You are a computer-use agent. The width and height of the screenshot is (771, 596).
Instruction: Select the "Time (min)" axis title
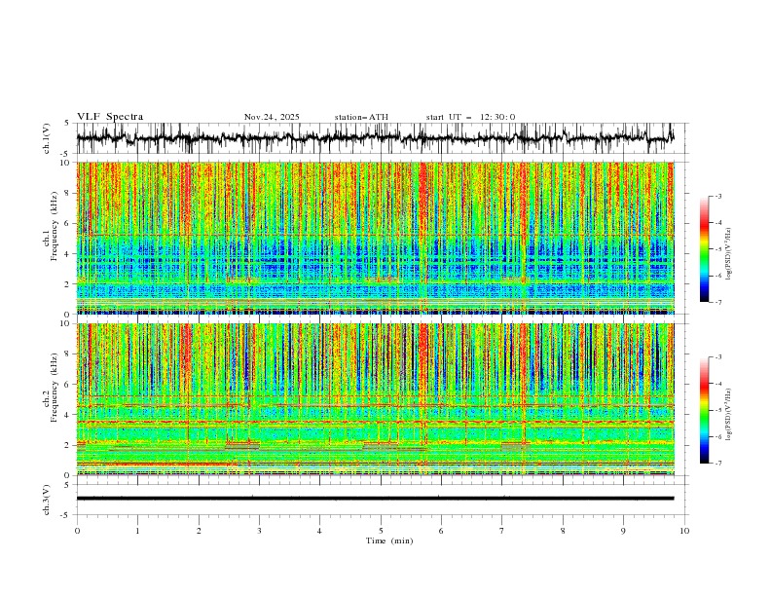[x=389, y=540]
